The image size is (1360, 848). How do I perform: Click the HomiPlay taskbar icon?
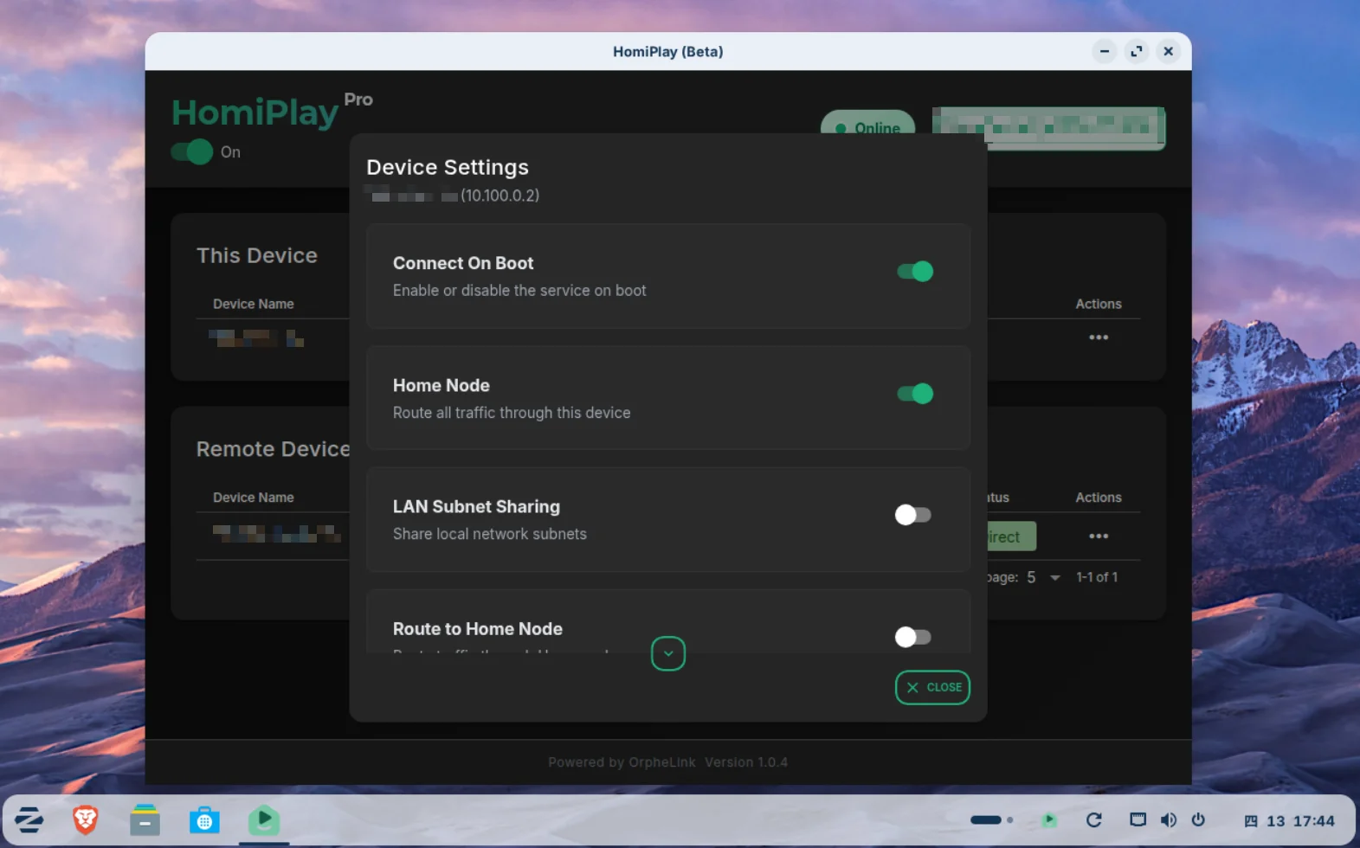pyautogui.click(x=264, y=819)
